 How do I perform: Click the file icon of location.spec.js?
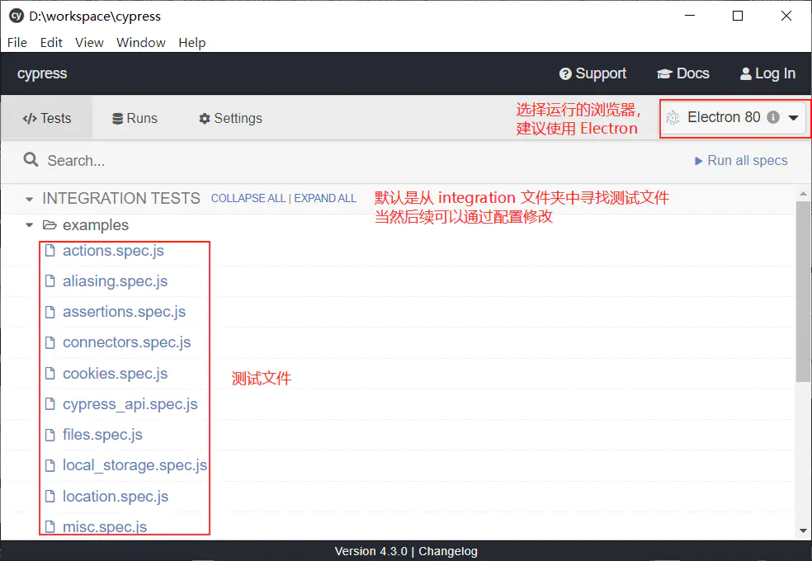coord(50,497)
